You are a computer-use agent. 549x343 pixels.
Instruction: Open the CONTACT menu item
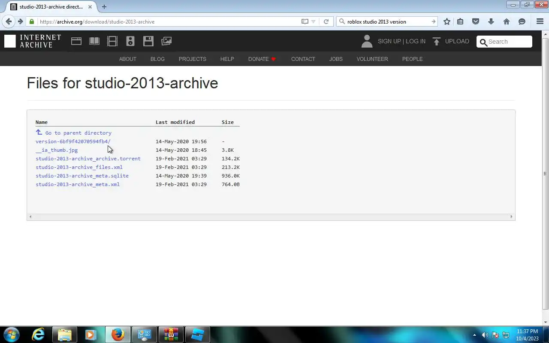pos(303,59)
